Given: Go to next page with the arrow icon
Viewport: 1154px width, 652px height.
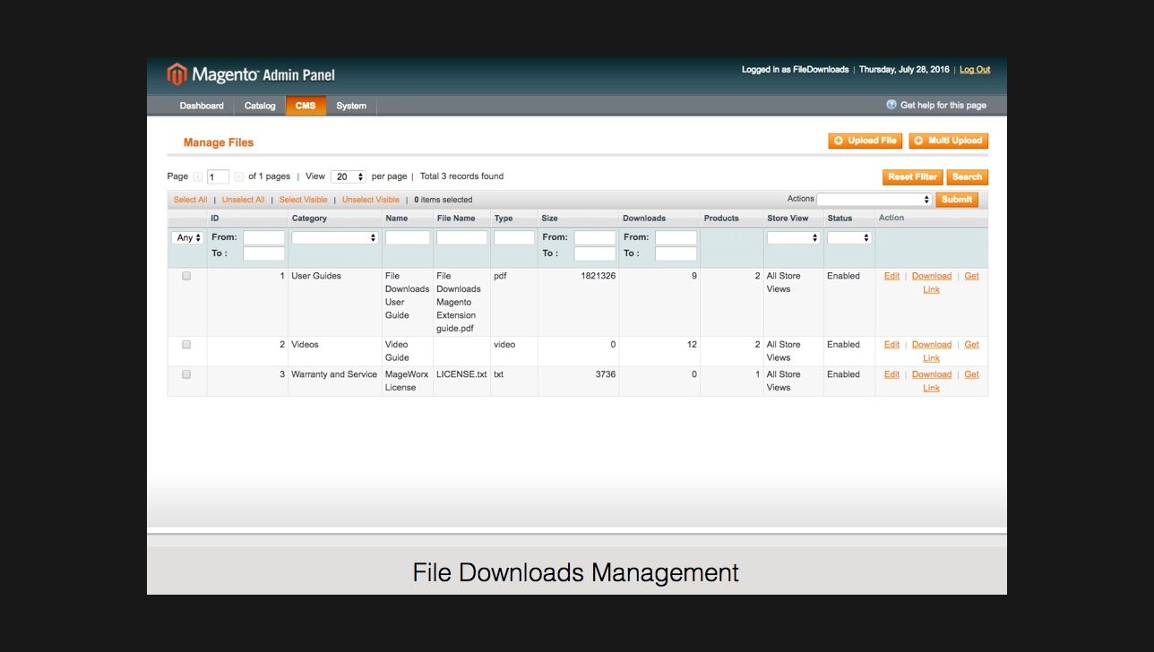Looking at the screenshot, I should coord(237,176).
